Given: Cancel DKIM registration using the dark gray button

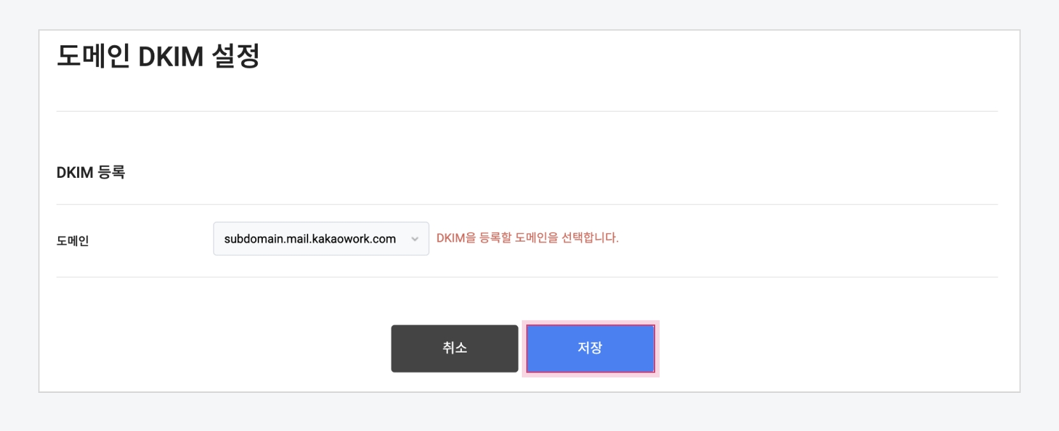Looking at the screenshot, I should tap(454, 348).
